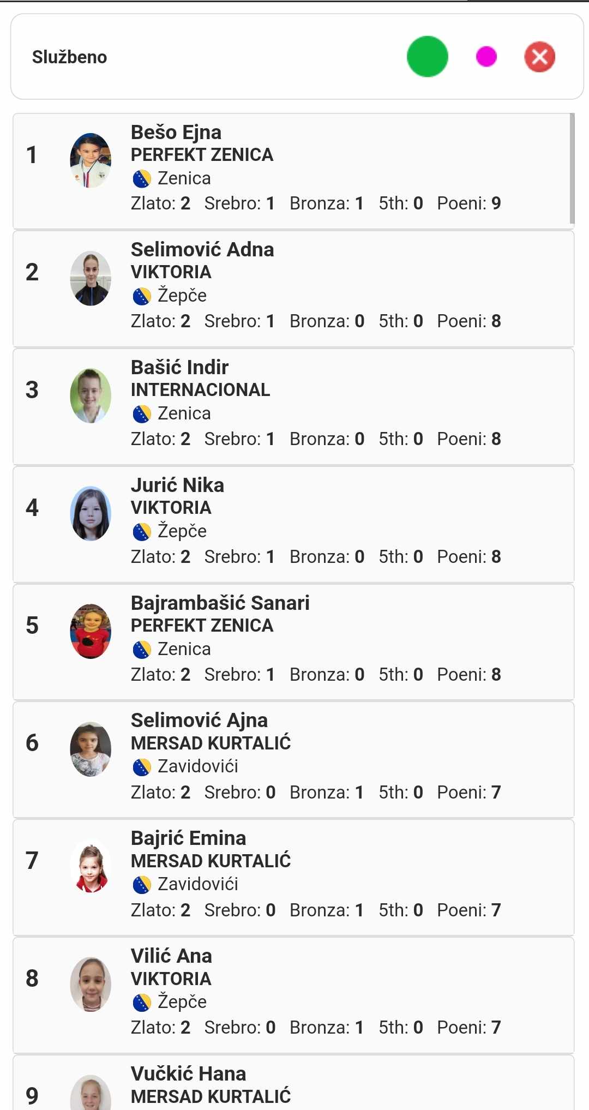
Task: Click the flag icon beside Zavidovići for Bajrić Emina
Action: 142,885
